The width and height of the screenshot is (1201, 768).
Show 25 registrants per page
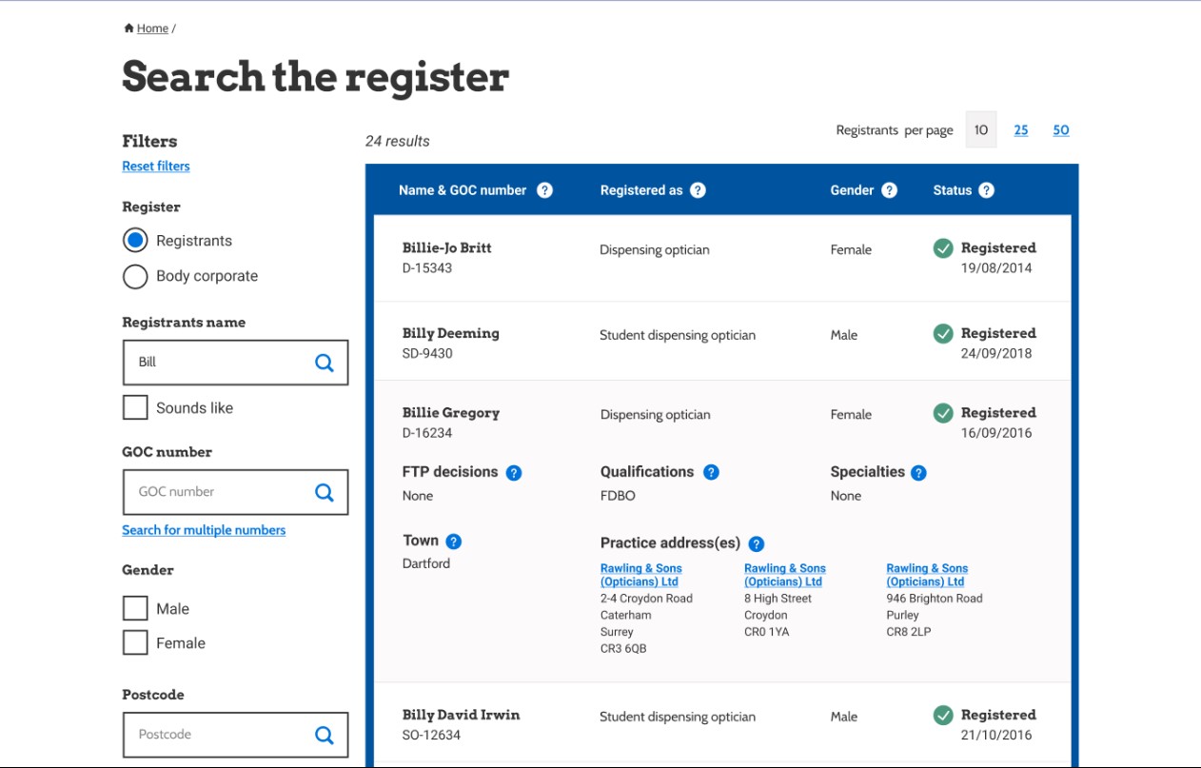point(1020,130)
